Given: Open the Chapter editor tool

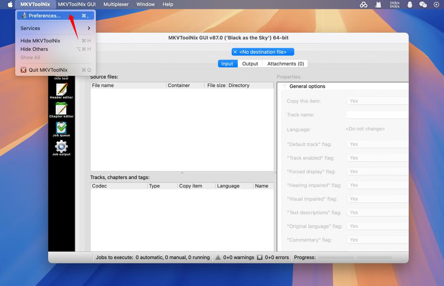Looking at the screenshot, I should click(61, 110).
